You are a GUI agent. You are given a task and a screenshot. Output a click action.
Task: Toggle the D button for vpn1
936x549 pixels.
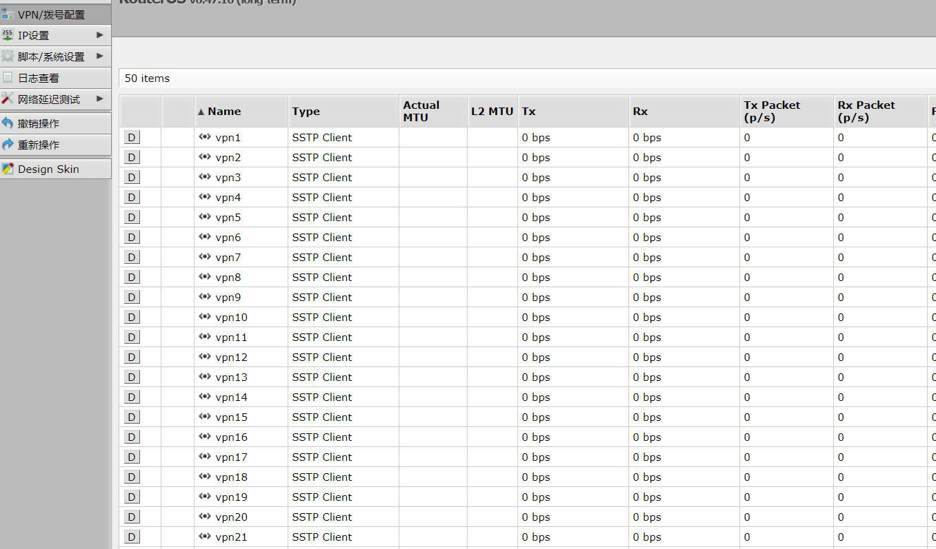(x=132, y=137)
